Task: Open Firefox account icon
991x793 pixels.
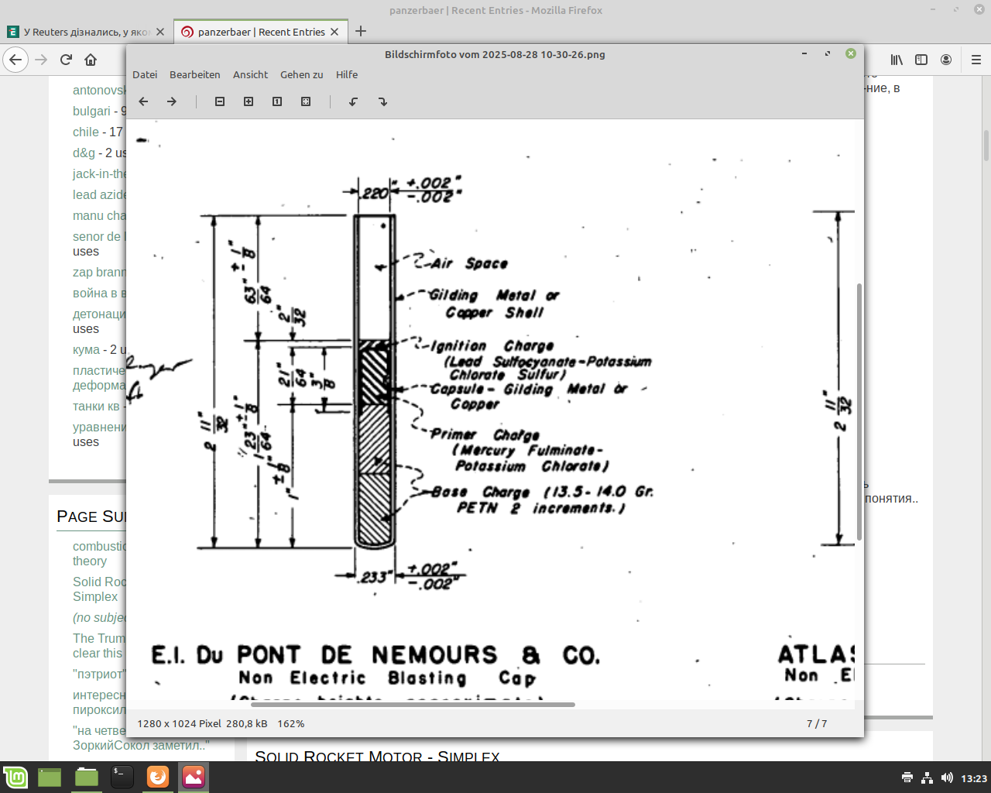Action: (x=946, y=60)
